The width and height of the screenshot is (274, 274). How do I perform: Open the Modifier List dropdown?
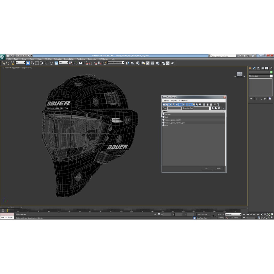click(261, 76)
